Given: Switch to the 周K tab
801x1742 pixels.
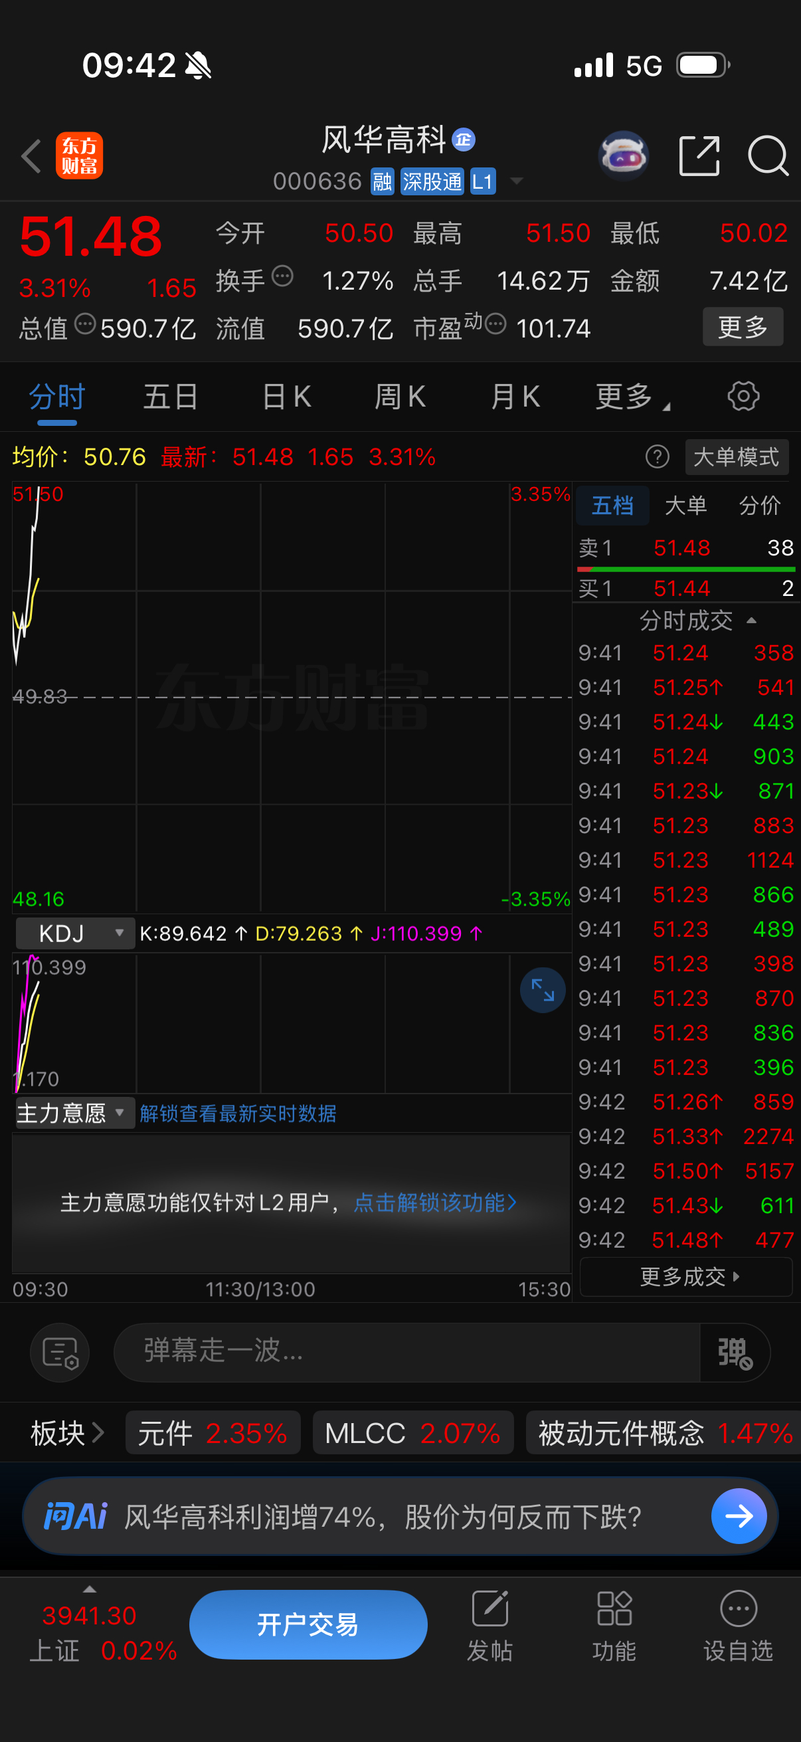Looking at the screenshot, I should [x=400, y=397].
